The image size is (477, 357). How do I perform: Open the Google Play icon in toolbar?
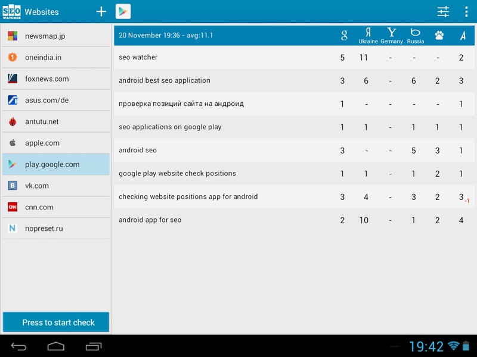tap(123, 11)
